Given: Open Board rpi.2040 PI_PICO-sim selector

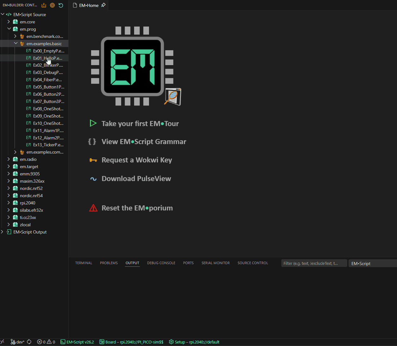Looking at the screenshot, I should (x=131, y=342).
